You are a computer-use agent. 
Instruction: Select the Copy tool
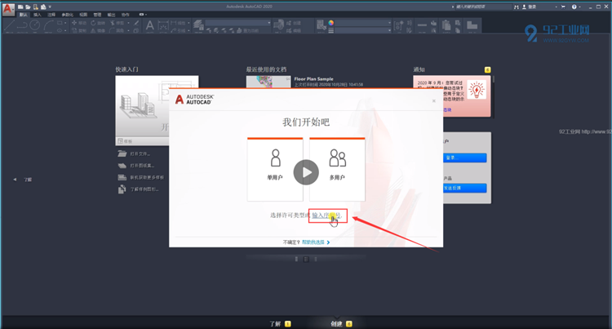pos(79,30)
